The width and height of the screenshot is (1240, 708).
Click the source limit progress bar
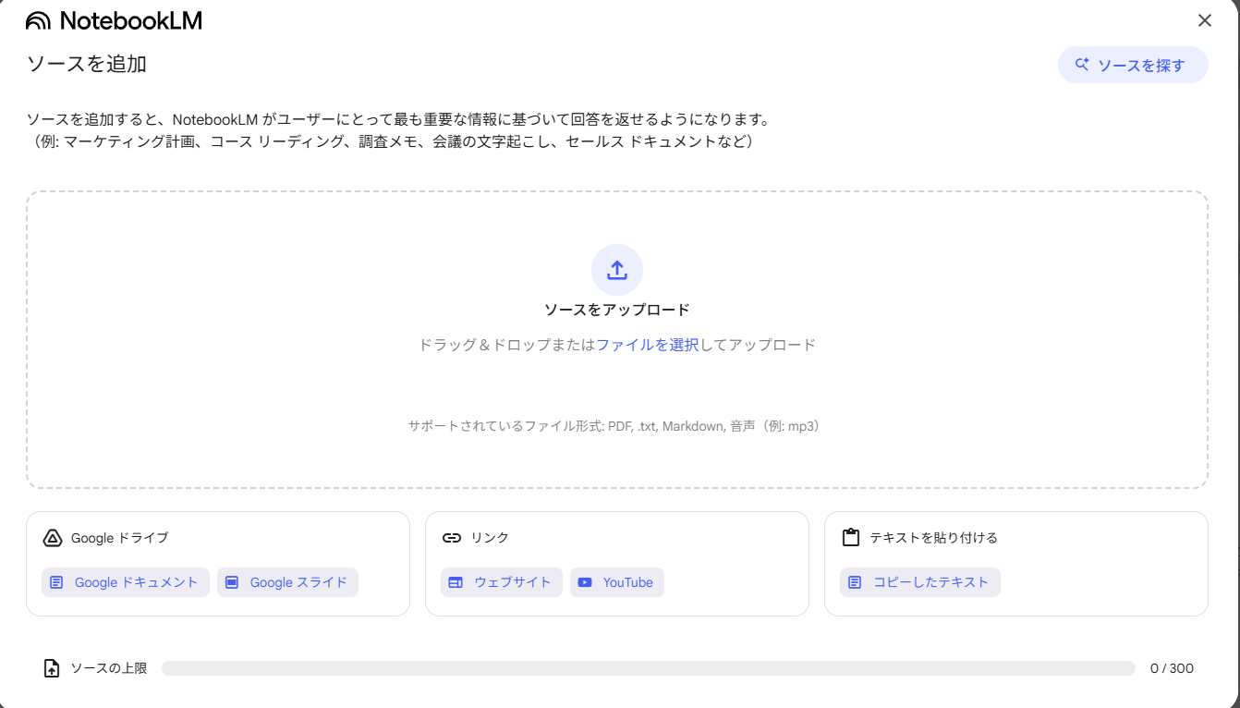[649, 668]
